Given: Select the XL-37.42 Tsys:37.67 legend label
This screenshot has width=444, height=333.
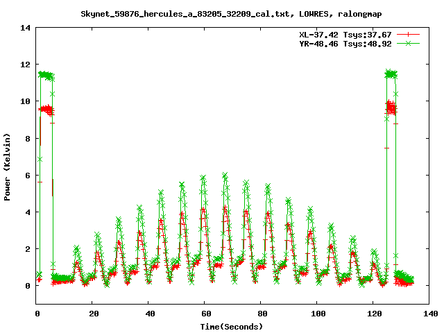Looking at the screenshot, I should tap(345, 35).
